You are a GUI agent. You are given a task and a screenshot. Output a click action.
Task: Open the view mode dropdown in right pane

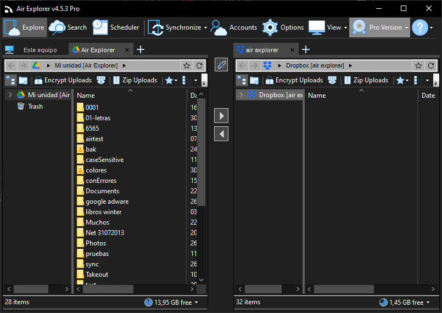tap(422, 81)
